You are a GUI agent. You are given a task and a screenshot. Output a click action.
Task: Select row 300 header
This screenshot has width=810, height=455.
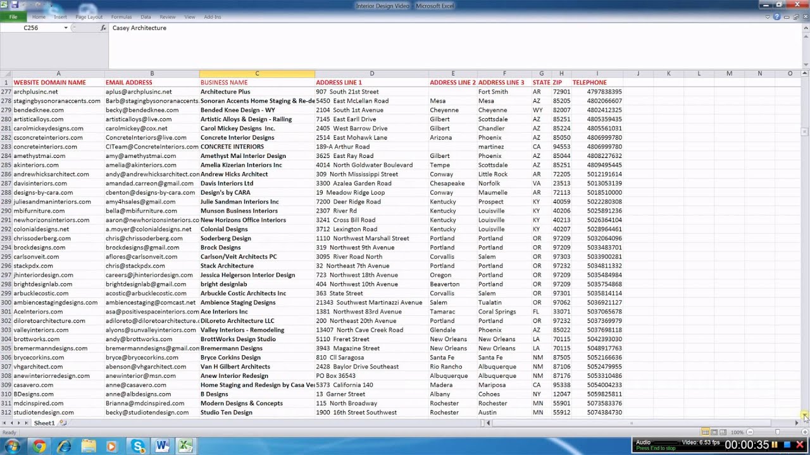[6, 303]
